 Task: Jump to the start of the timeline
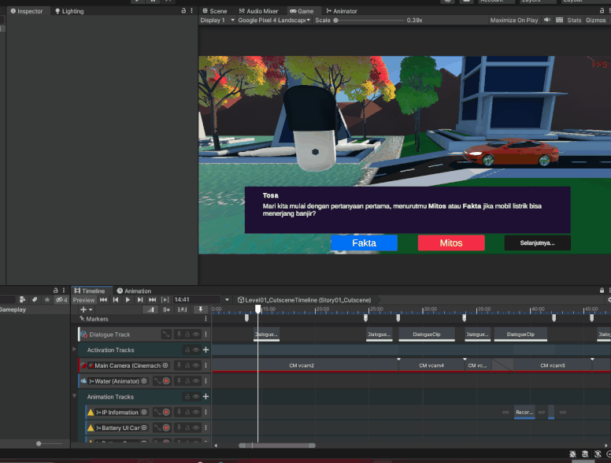tap(103, 300)
